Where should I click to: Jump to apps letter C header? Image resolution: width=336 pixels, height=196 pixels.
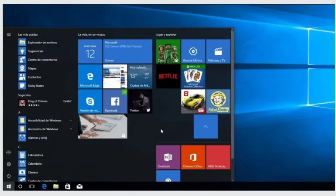coord(19,147)
